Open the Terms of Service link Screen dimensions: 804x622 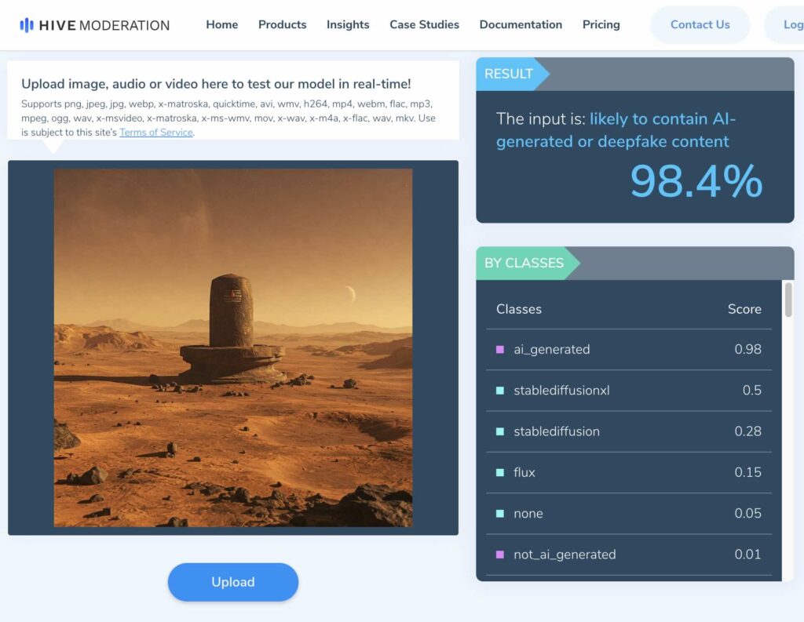(156, 133)
